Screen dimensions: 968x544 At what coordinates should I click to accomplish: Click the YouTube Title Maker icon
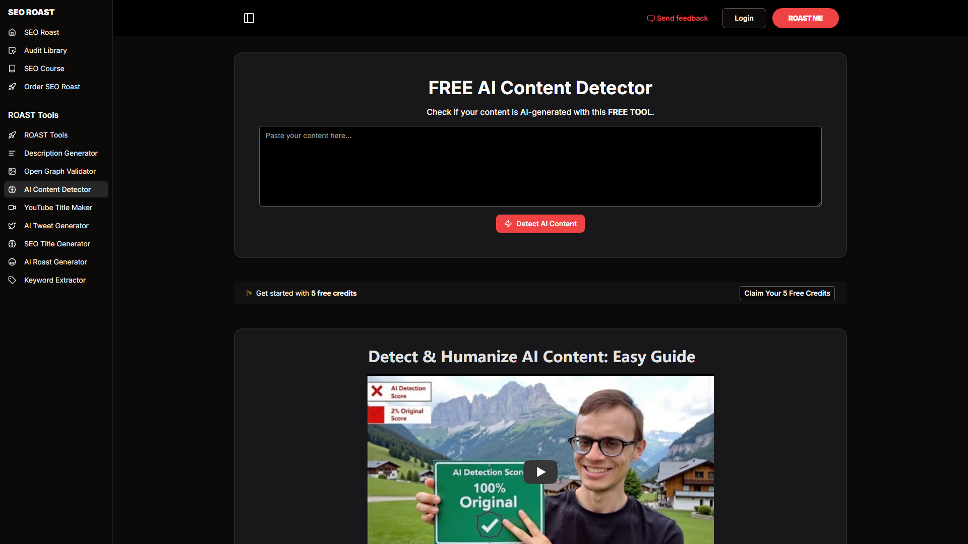tap(12, 207)
